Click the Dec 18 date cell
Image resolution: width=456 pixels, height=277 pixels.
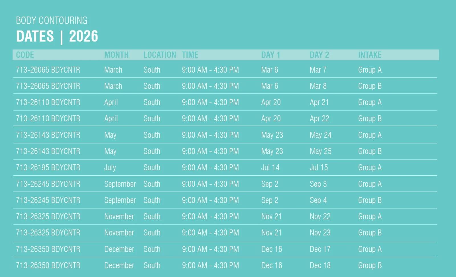(x=320, y=265)
